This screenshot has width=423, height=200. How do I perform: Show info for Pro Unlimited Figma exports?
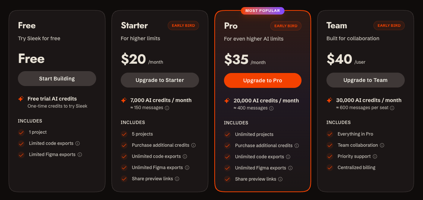click(x=290, y=168)
